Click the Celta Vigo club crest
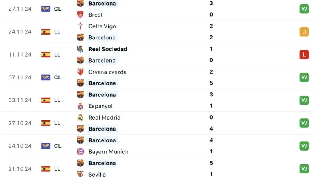 tap(80, 26)
